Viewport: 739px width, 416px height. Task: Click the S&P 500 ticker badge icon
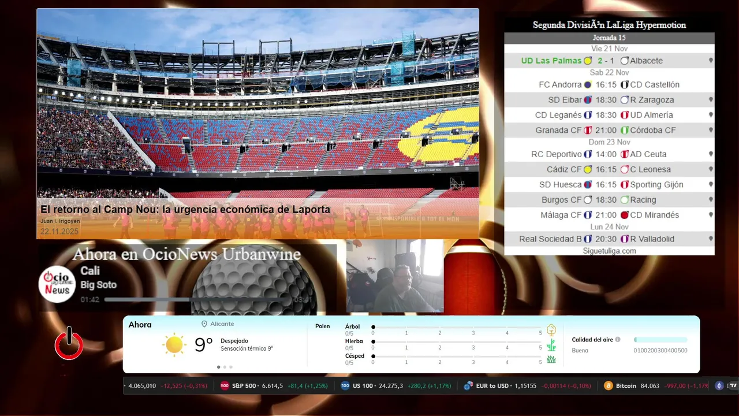click(225, 386)
